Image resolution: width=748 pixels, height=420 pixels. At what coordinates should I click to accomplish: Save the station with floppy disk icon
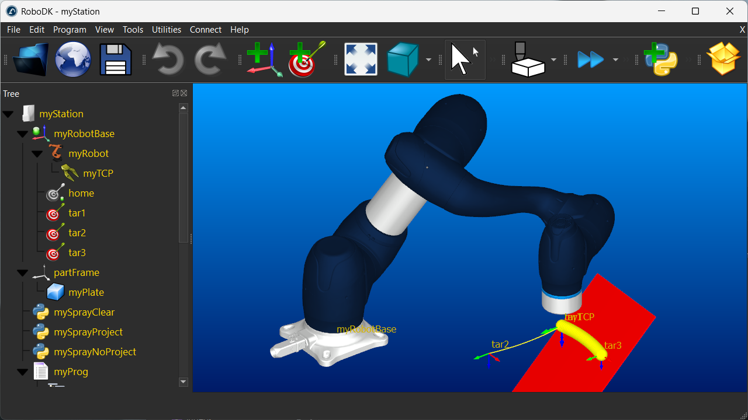tap(115, 60)
